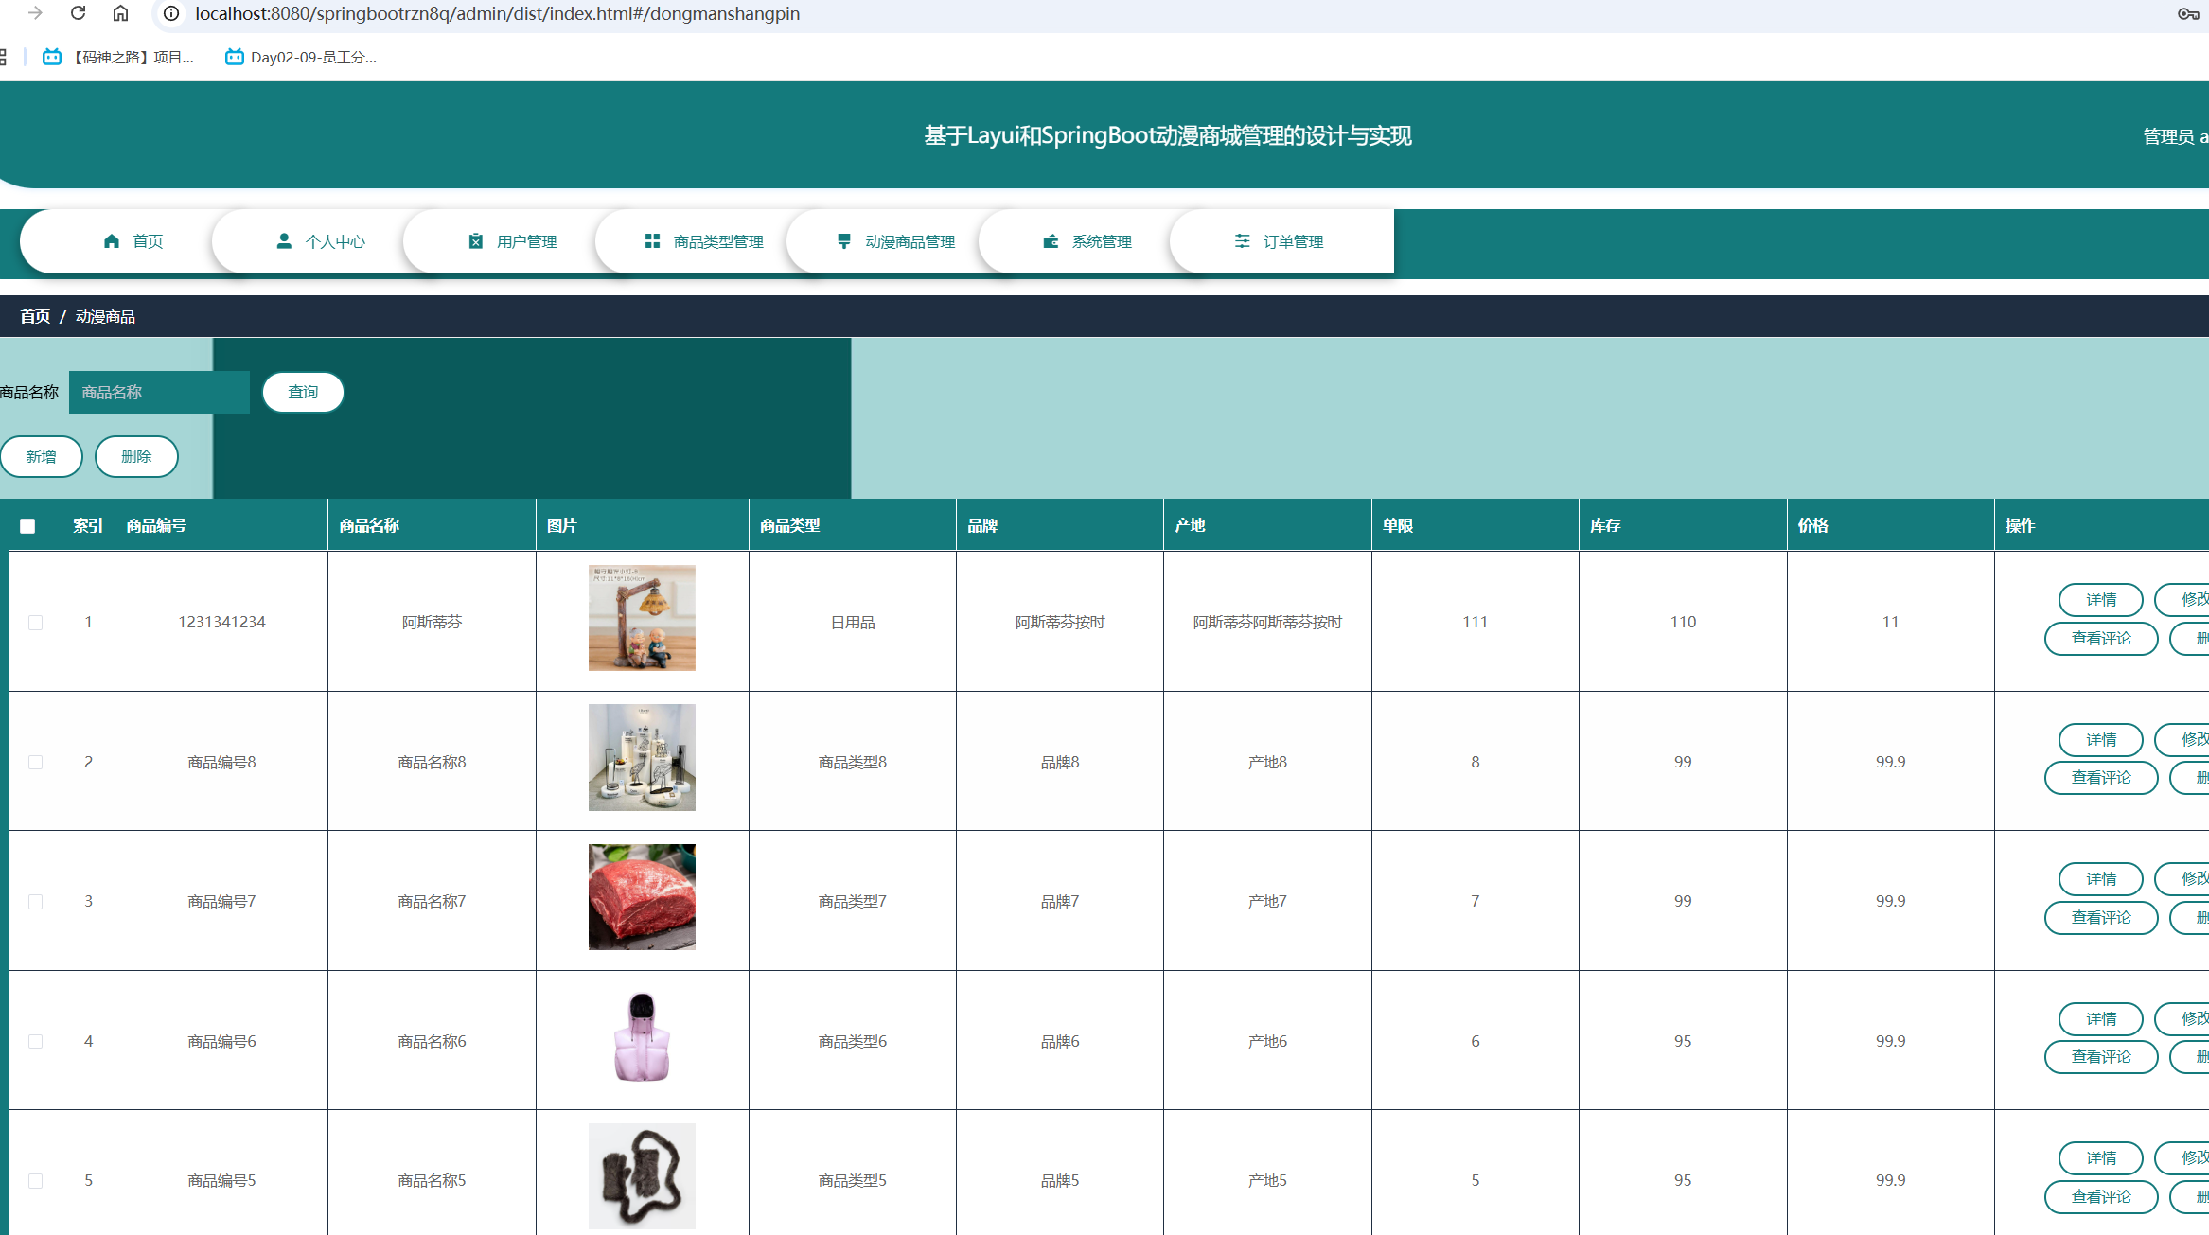Click the 首页 home icon in nav
This screenshot has height=1235, width=2209.
pos(112,241)
